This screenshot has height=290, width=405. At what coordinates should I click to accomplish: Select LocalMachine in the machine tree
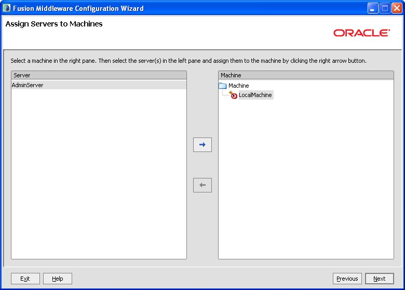pyautogui.click(x=255, y=95)
